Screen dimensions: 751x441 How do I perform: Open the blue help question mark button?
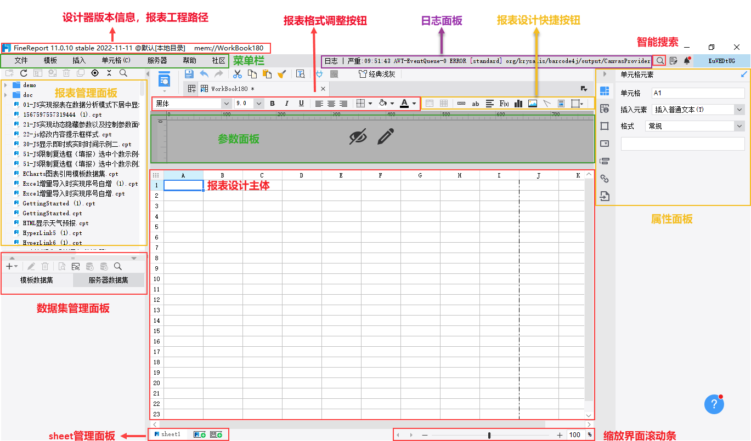point(714,404)
